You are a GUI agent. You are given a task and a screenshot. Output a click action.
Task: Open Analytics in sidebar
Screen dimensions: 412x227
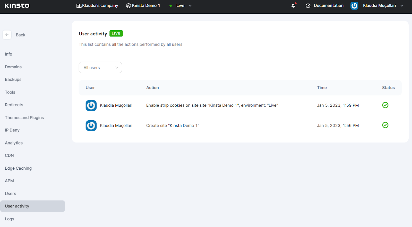pos(14,143)
